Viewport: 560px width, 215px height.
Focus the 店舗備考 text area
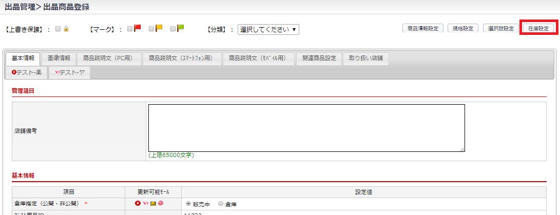(306, 128)
